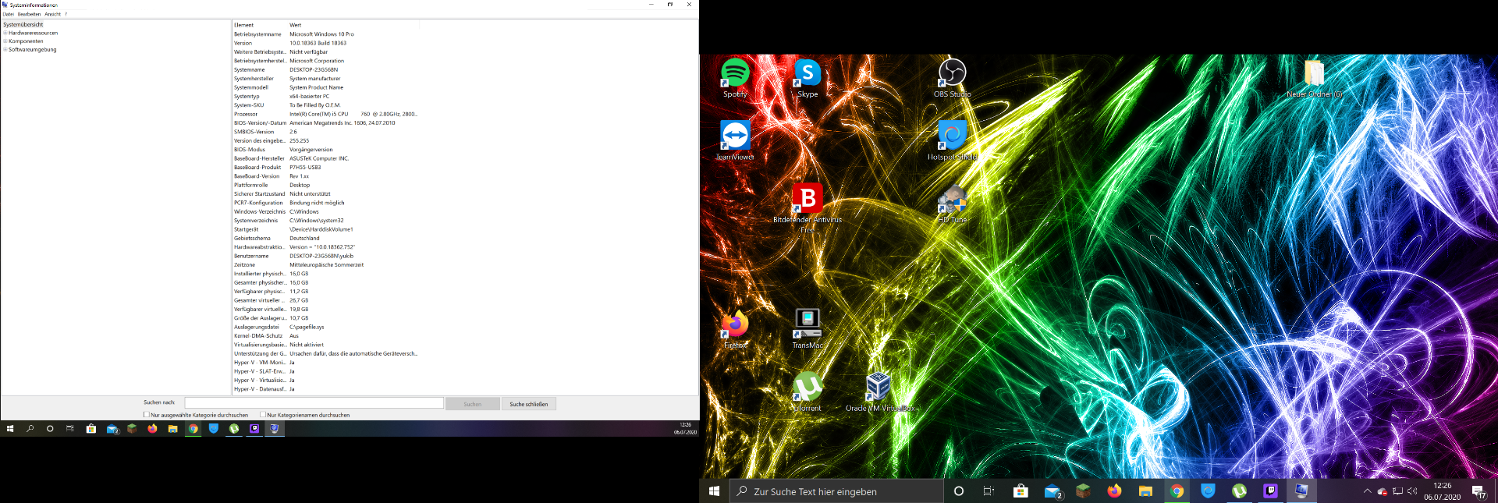Open Microsoft Store on the search-box taskbar
The image size is (1498, 503).
(1021, 491)
